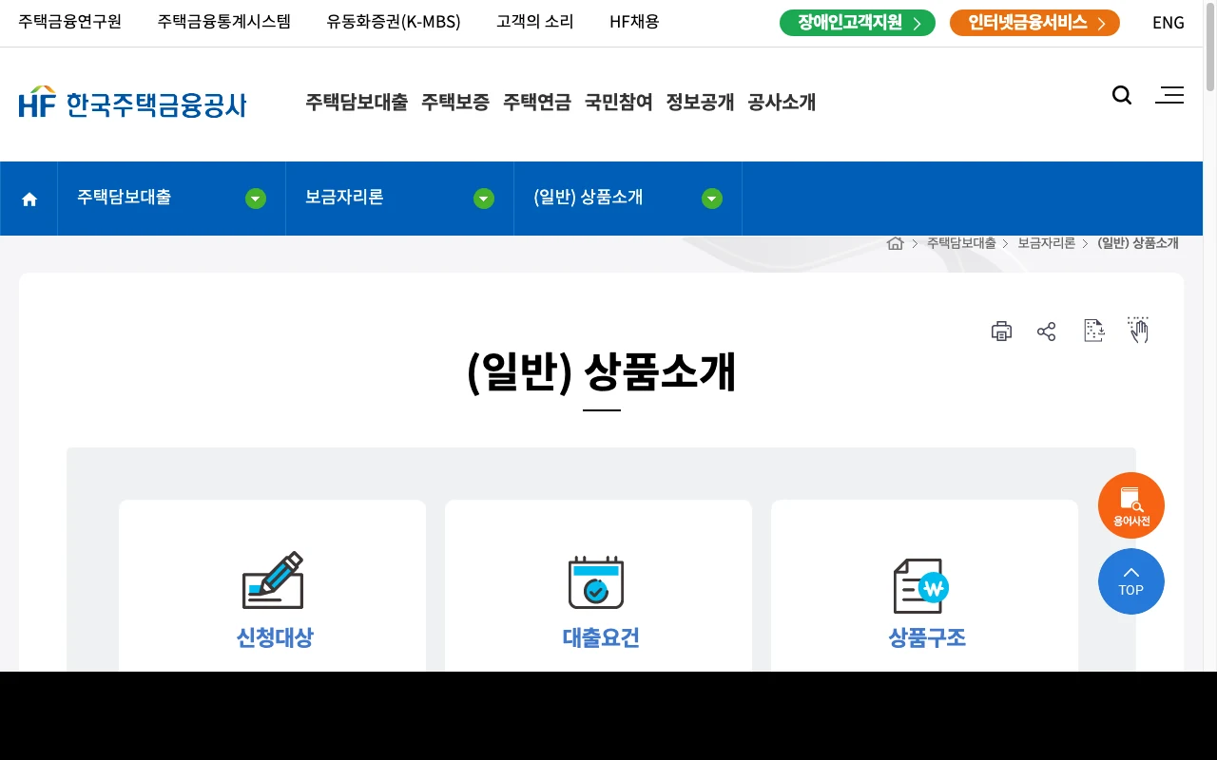Image resolution: width=1217 pixels, height=760 pixels.
Task: Open 고객의 소리 top link
Action: tap(535, 22)
